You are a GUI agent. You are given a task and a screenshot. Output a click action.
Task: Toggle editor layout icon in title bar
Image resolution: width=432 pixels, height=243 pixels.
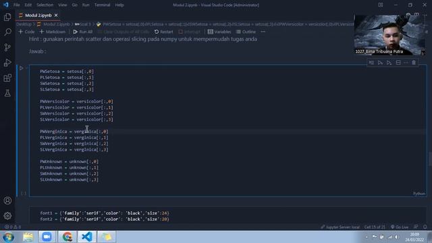tap(381, 5)
